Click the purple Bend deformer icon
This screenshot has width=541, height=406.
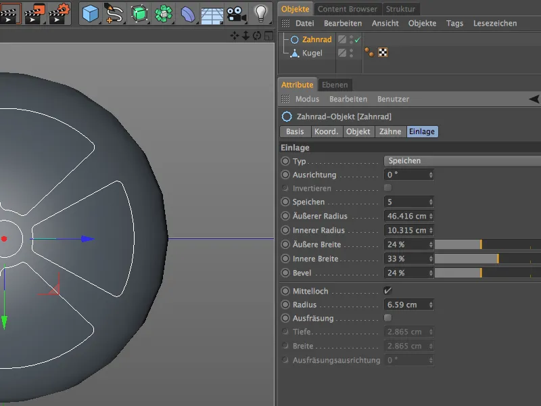point(188,14)
